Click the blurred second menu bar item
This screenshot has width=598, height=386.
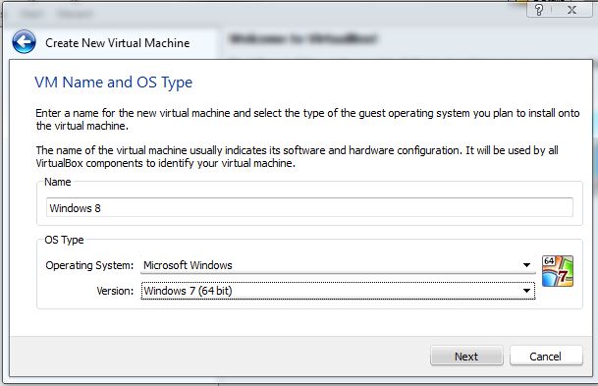click(75, 14)
